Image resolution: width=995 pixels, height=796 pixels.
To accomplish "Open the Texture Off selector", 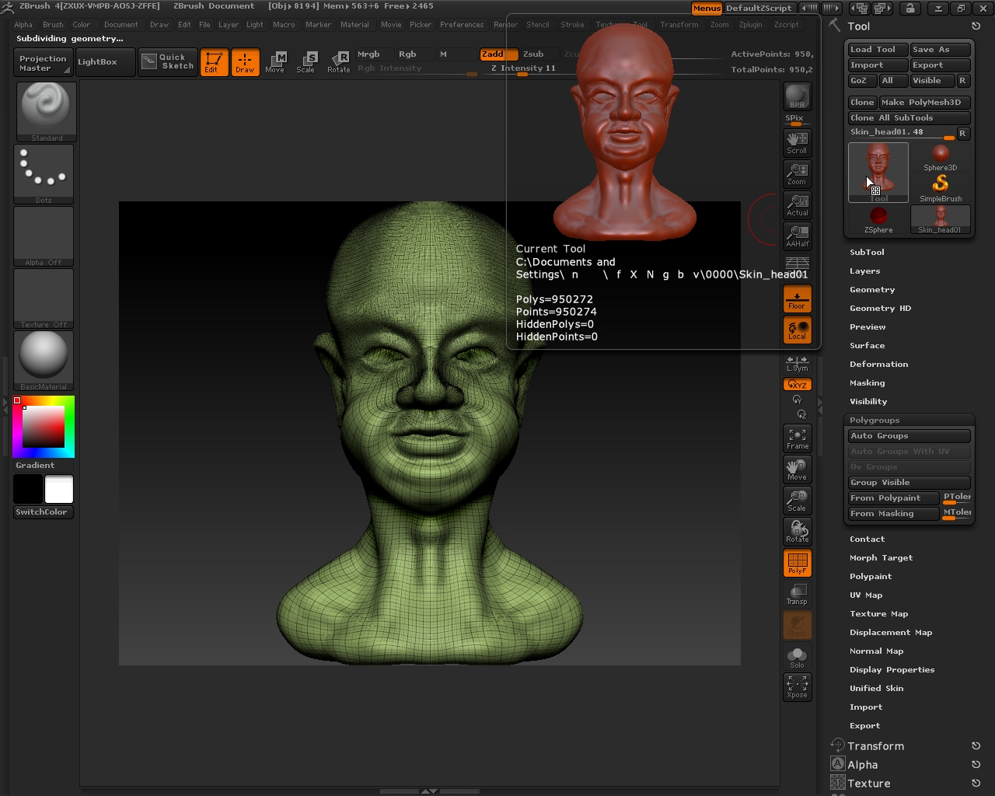I will click(x=44, y=298).
